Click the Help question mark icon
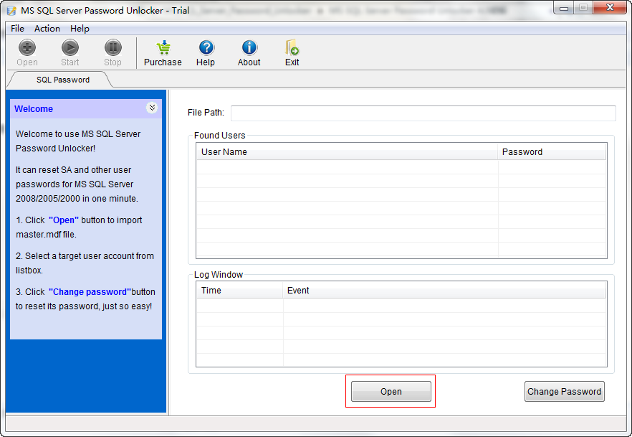The width and height of the screenshot is (632, 437). (x=206, y=48)
